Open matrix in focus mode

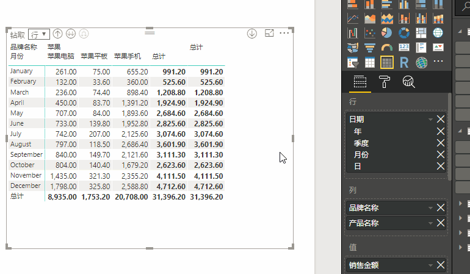pos(269,33)
